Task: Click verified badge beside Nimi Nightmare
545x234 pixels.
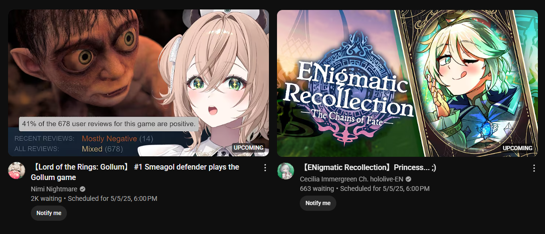Action: (x=83, y=189)
